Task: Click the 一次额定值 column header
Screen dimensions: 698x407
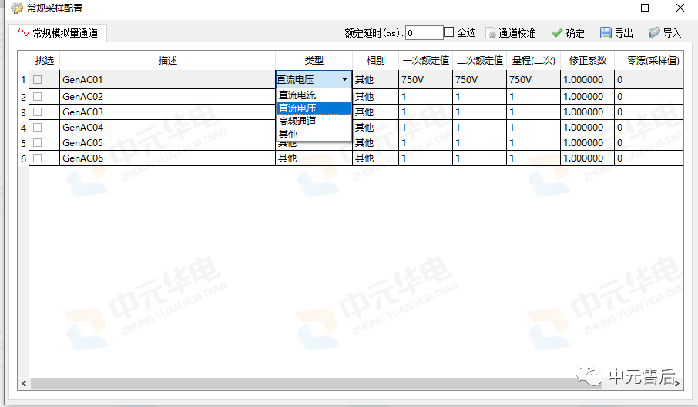Action: tap(425, 61)
